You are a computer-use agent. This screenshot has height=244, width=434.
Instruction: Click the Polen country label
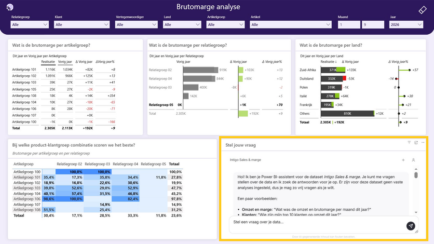click(x=304, y=87)
